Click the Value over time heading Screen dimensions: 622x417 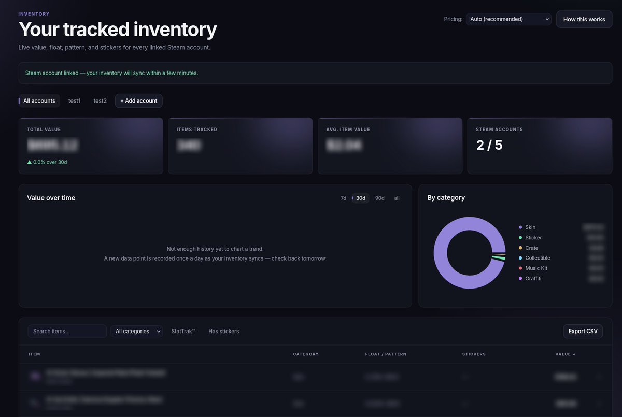pos(51,198)
